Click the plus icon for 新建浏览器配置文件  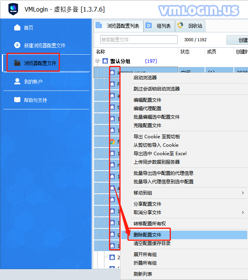pos(17,45)
